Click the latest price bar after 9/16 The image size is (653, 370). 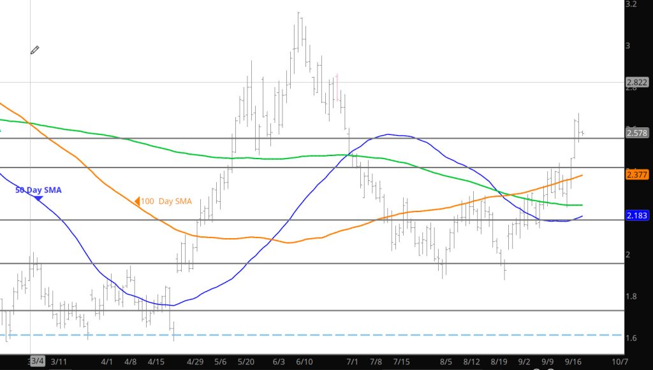click(583, 132)
